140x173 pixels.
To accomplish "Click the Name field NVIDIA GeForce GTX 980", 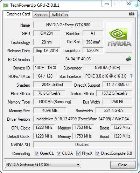I will pyautogui.click(x=68, y=25).
